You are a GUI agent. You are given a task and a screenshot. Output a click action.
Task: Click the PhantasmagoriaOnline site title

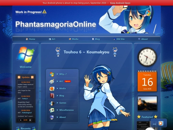coord(56,24)
